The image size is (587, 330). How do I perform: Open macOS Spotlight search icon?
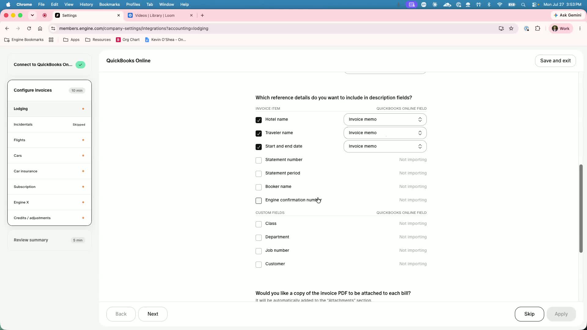pos(523,5)
